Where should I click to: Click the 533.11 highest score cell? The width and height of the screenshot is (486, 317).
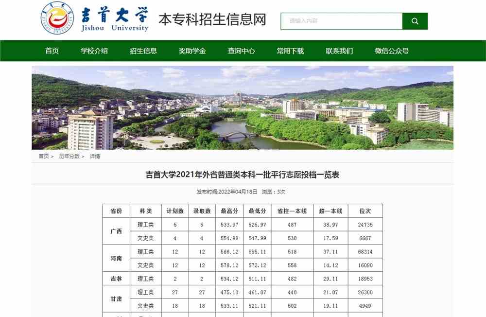[229, 305]
